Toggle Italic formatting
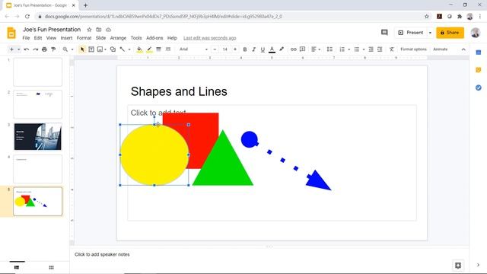 click(x=253, y=49)
